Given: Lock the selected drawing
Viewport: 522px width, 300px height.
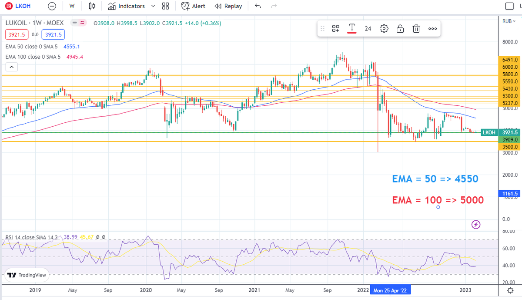Looking at the screenshot, I should coord(400,28).
